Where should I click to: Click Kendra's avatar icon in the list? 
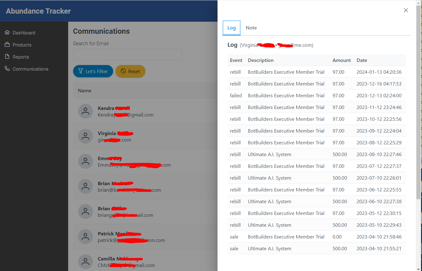(x=86, y=111)
